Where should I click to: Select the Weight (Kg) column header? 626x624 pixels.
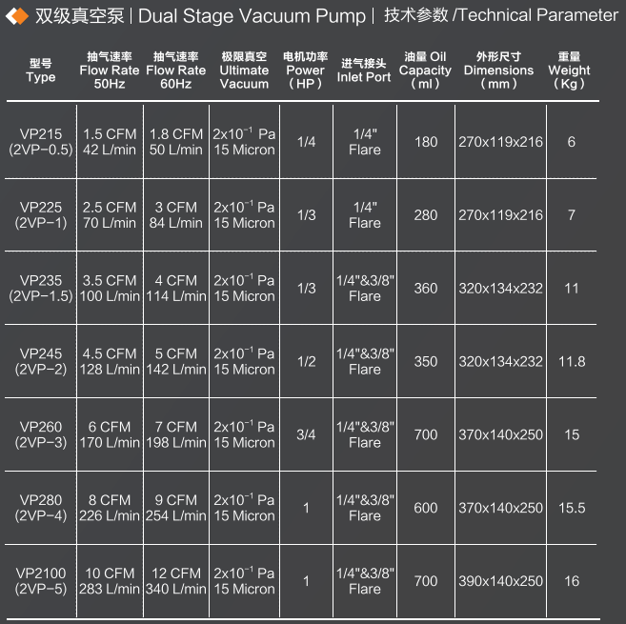(x=570, y=70)
